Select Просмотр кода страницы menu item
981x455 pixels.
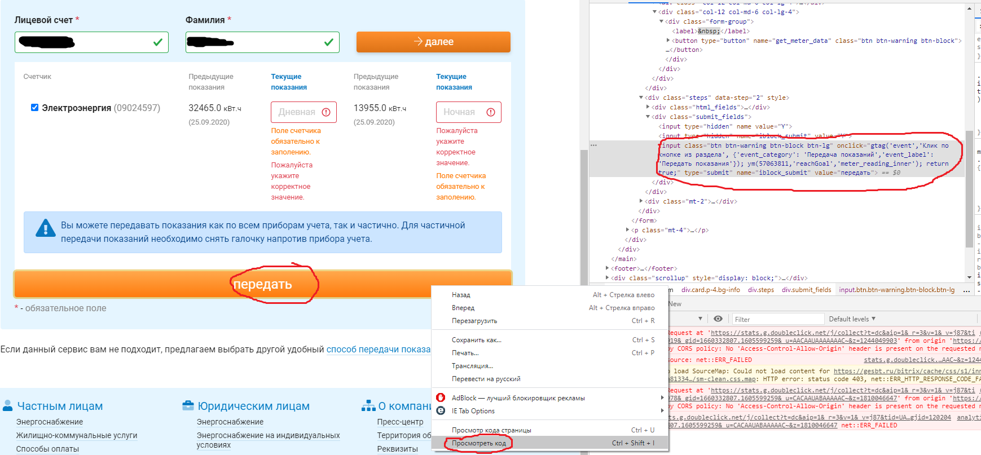click(x=549, y=430)
